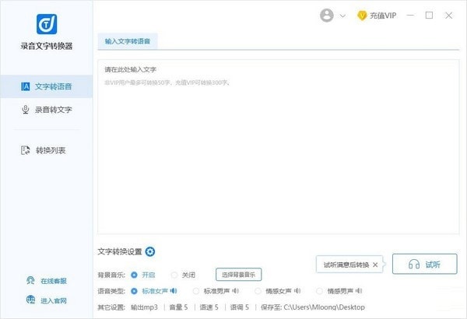Click the gold VIP badge icon

click(362, 16)
